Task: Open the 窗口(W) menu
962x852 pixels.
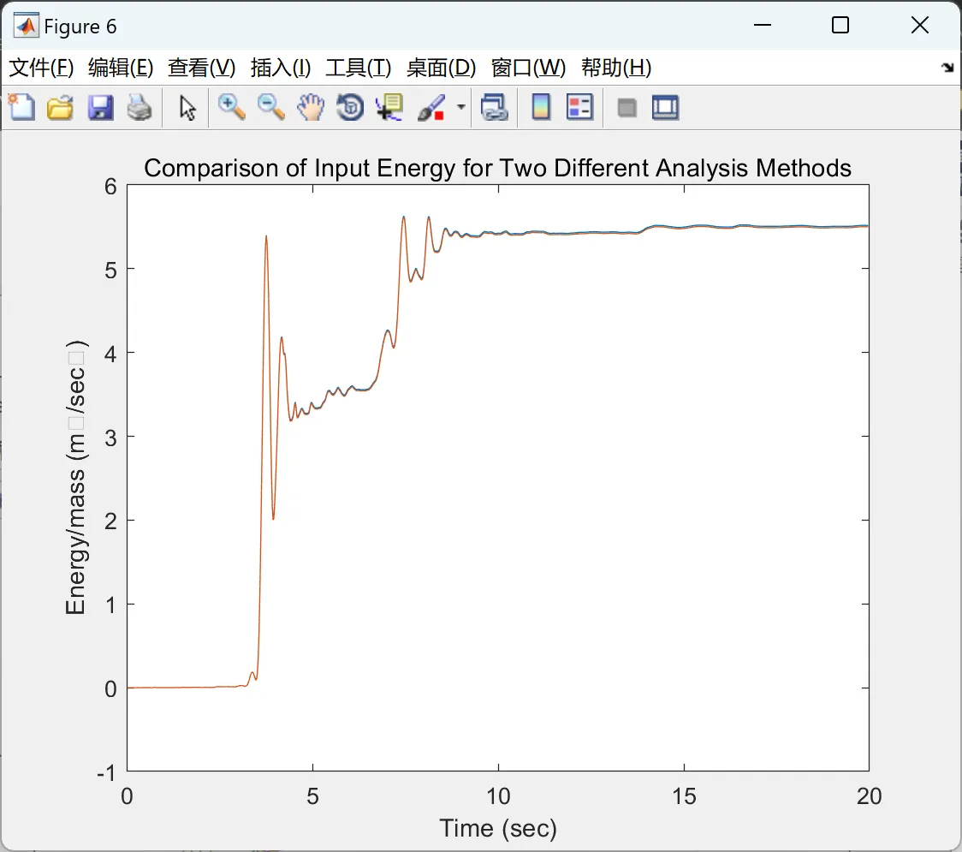Action: (x=528, y=68)
